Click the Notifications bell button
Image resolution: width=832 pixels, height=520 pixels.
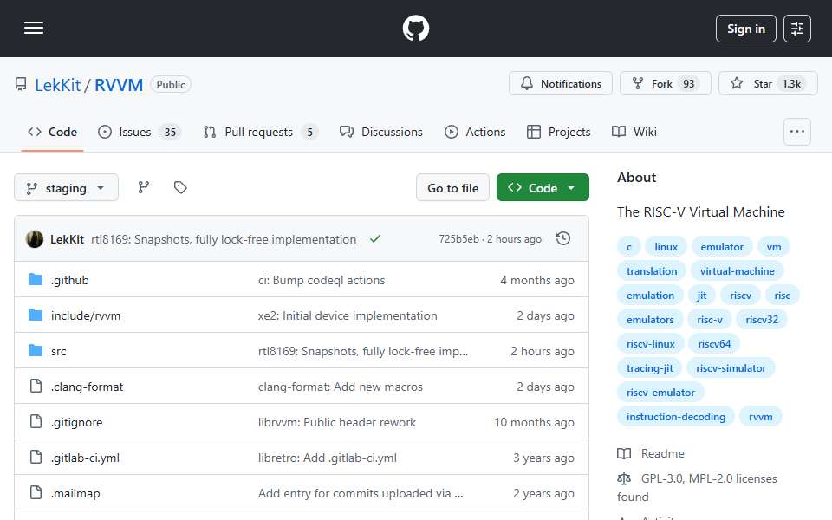561,84
